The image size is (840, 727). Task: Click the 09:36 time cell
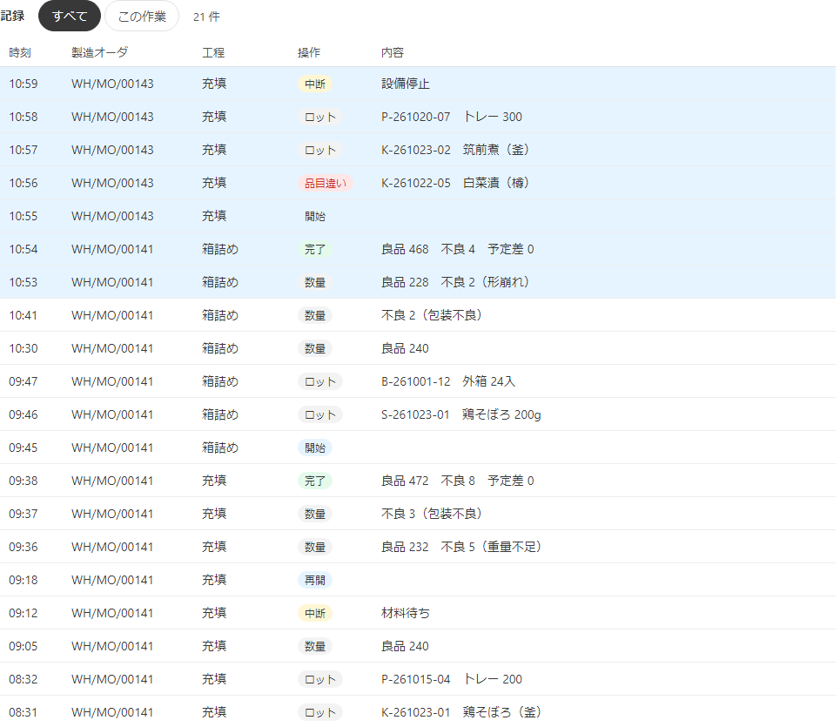[x=24, y=547]
